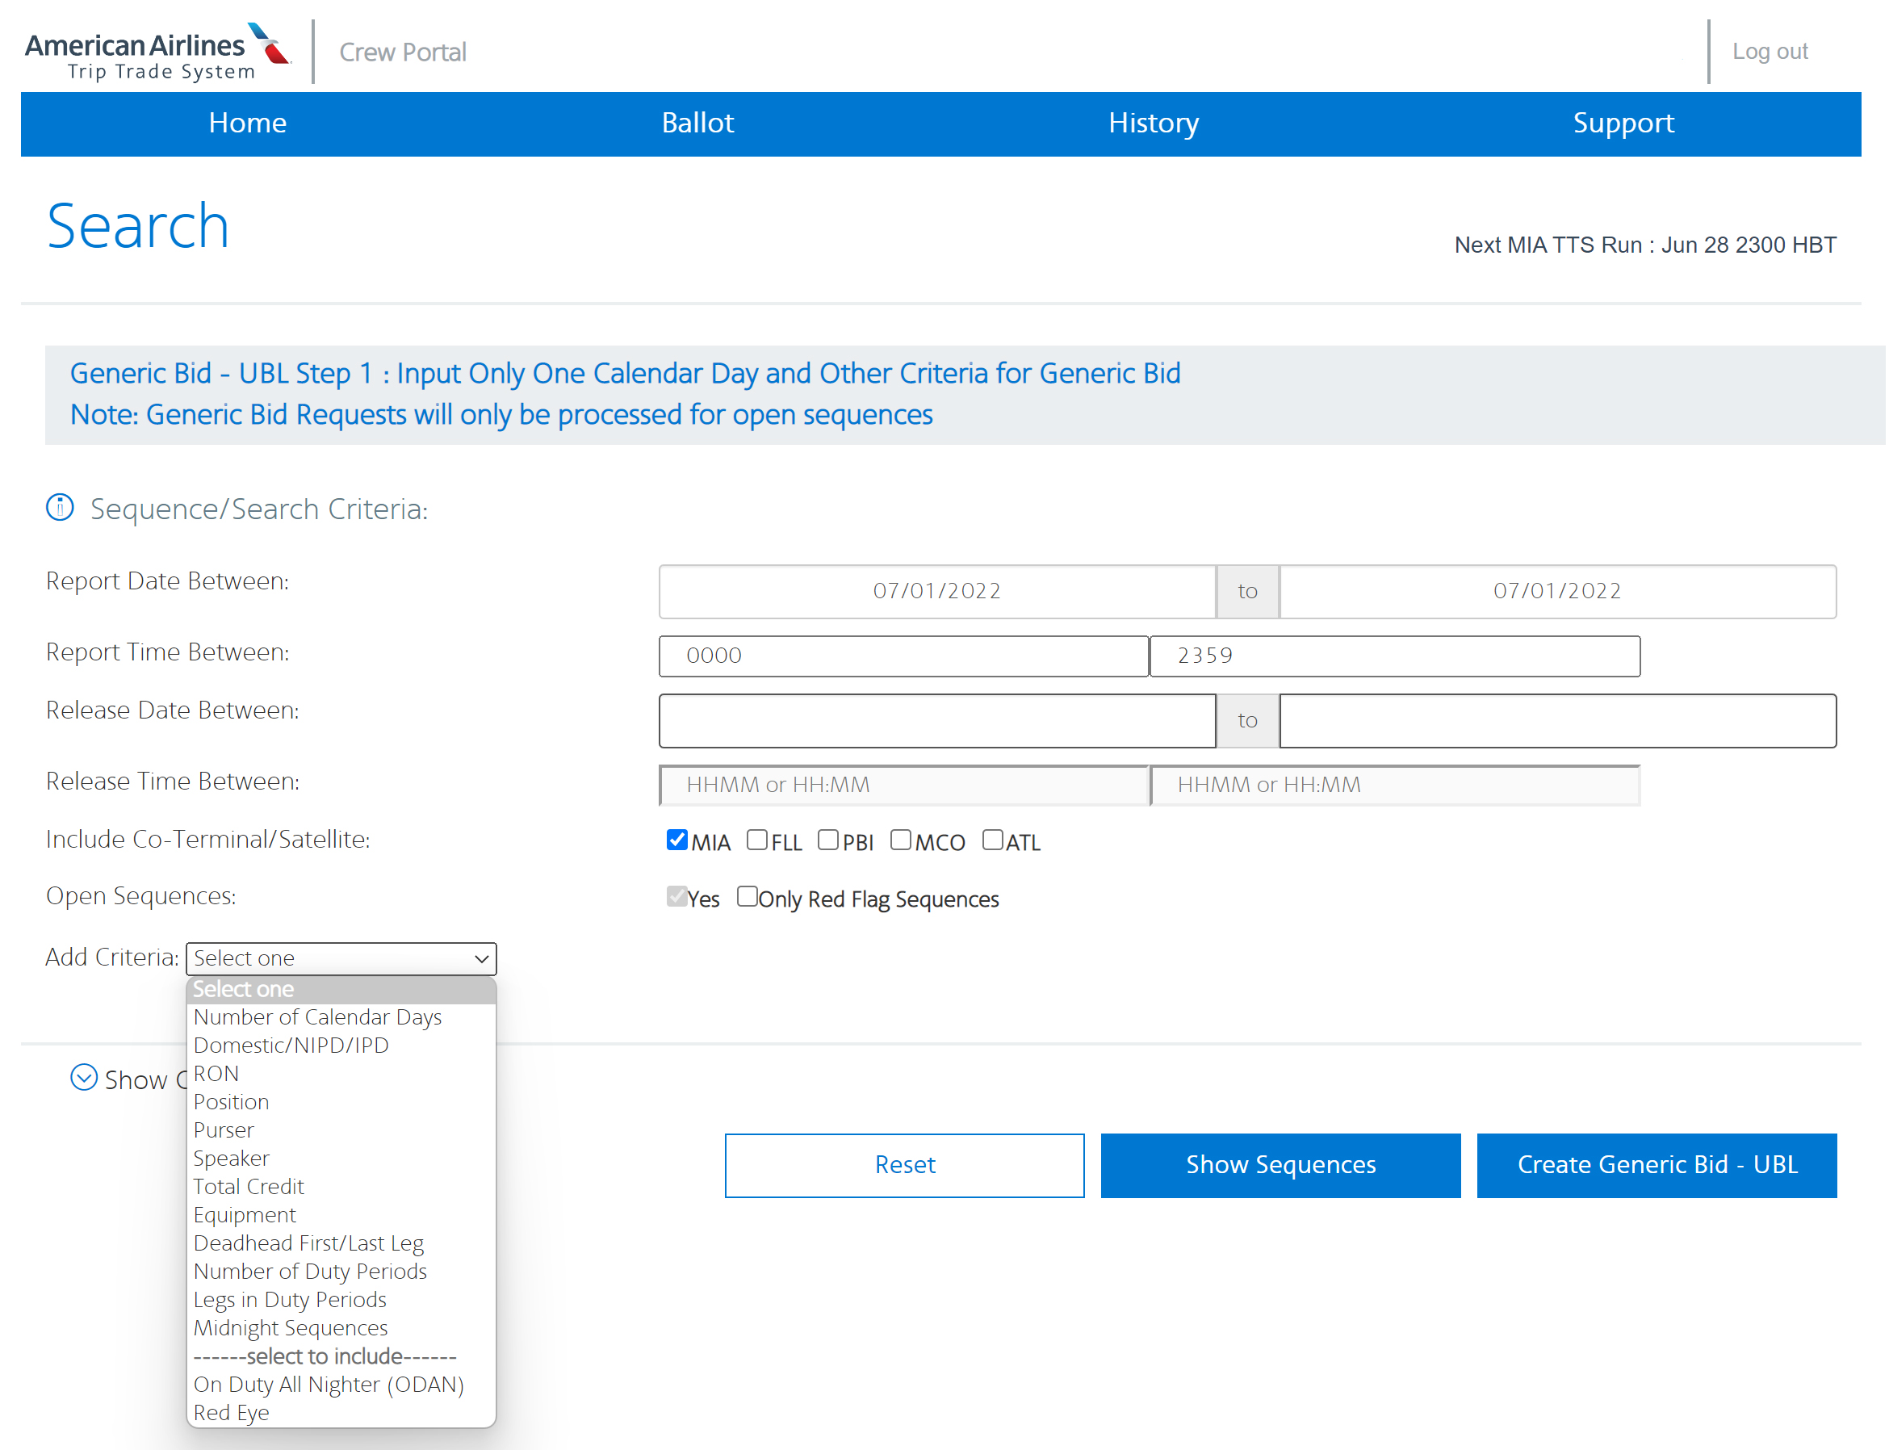Enable the FLL co-terminal checkbox
This screenshot has width=1889, height=1450.
[x=756, y=840]
